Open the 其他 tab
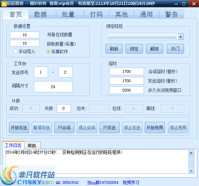Screen dimensions: 199x186 (121, 14)
